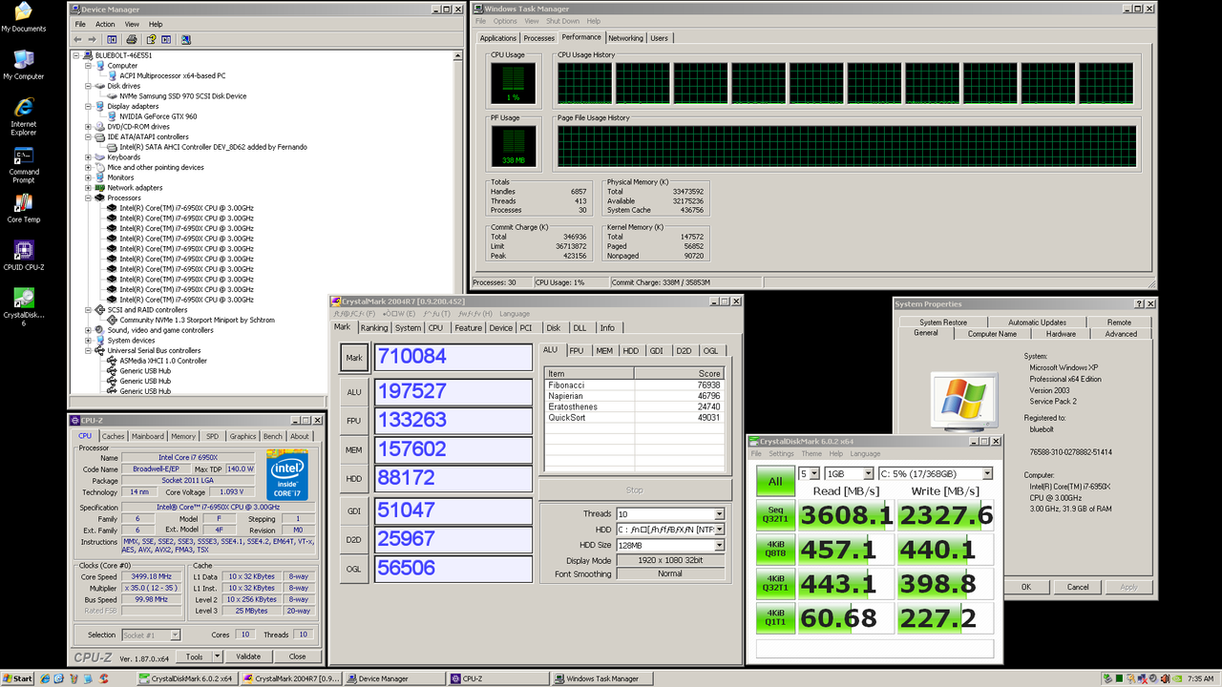This screenshot has width=1222, height=687.
Task: Select the Help icon in Device Manager toolbar
Action: [152, 38]
